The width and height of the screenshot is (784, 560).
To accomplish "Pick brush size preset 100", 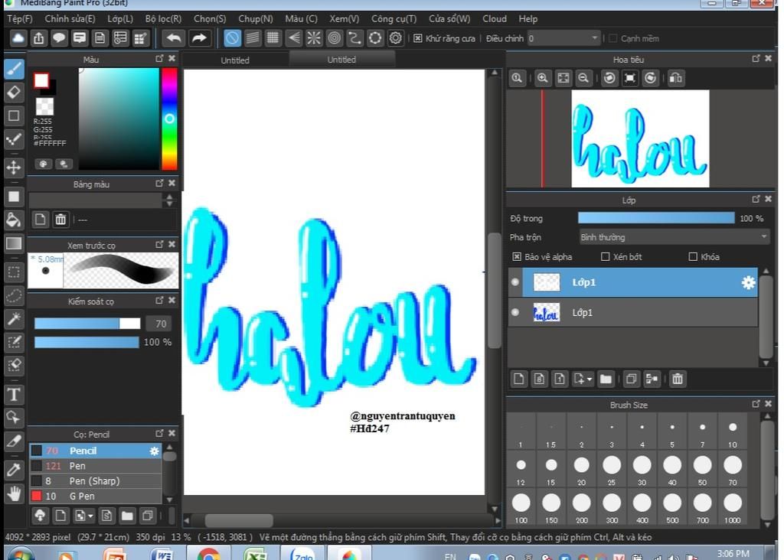I will [521, 507].
